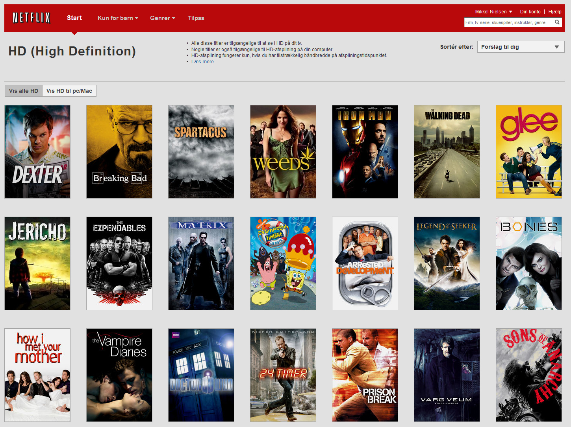Open the Dexter poster

click(37, 152)
